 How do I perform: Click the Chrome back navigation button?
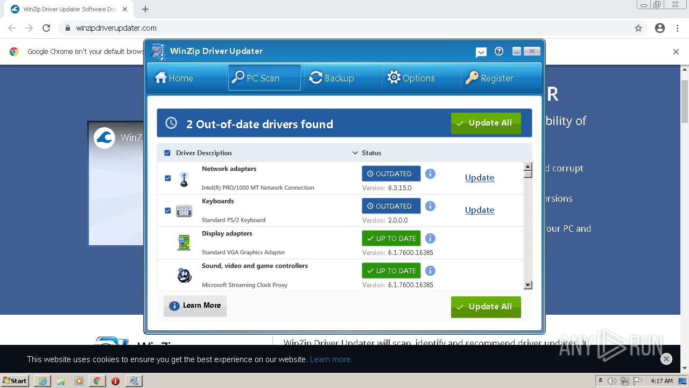pyautogui.click(x=12, y=28)
